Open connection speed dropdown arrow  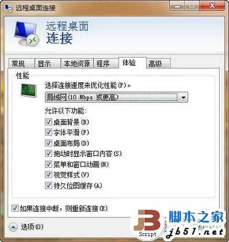coord(183,97)
